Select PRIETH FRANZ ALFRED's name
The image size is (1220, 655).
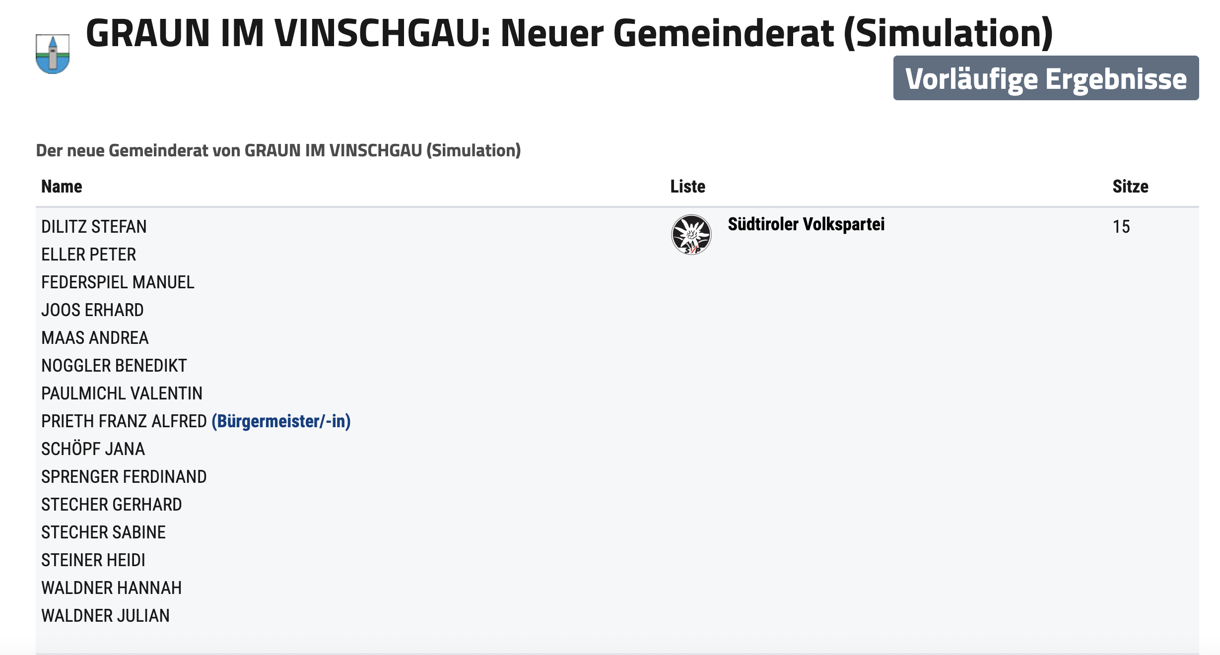pyautogui.click(x=124, y=421)
